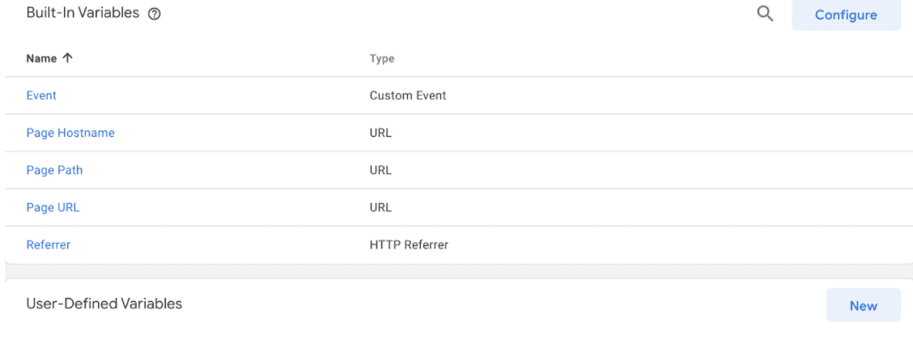Click the Built-In Variables help icon
Viewport: 913px width, 340px height.
pyautogui.click(x=154, y=15)
